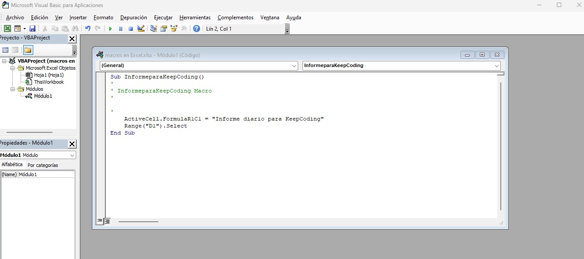Open the Ventana menu
This screenshot has width=584, height=259.
(270, 18)
